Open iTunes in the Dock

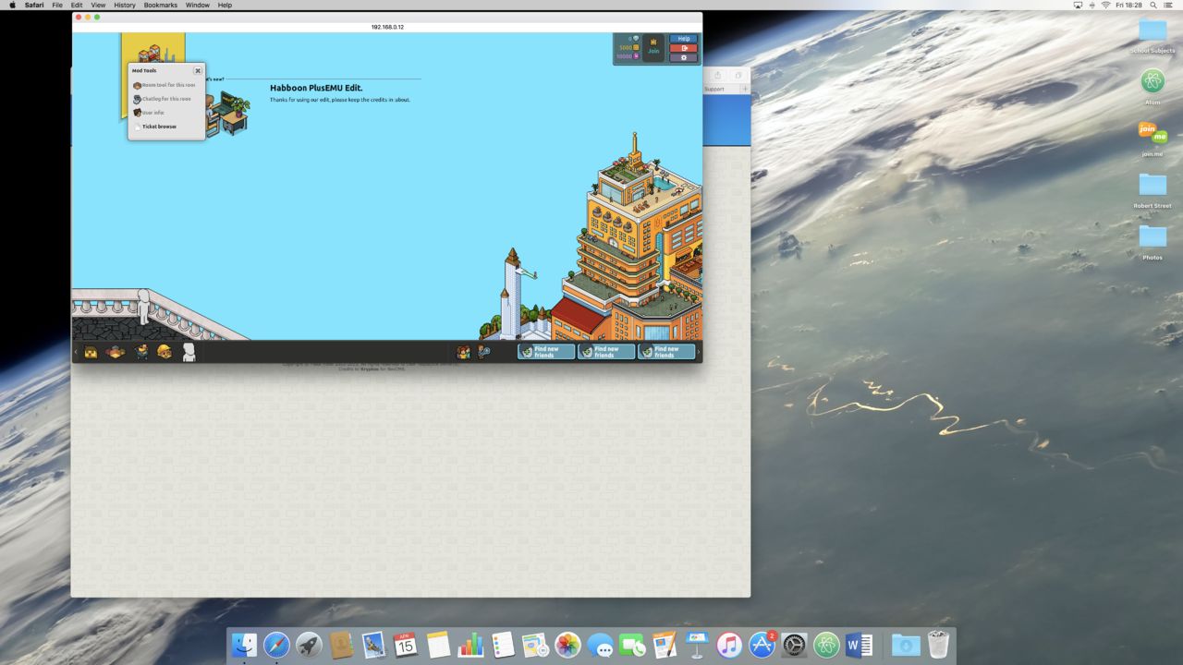[729, 645]
